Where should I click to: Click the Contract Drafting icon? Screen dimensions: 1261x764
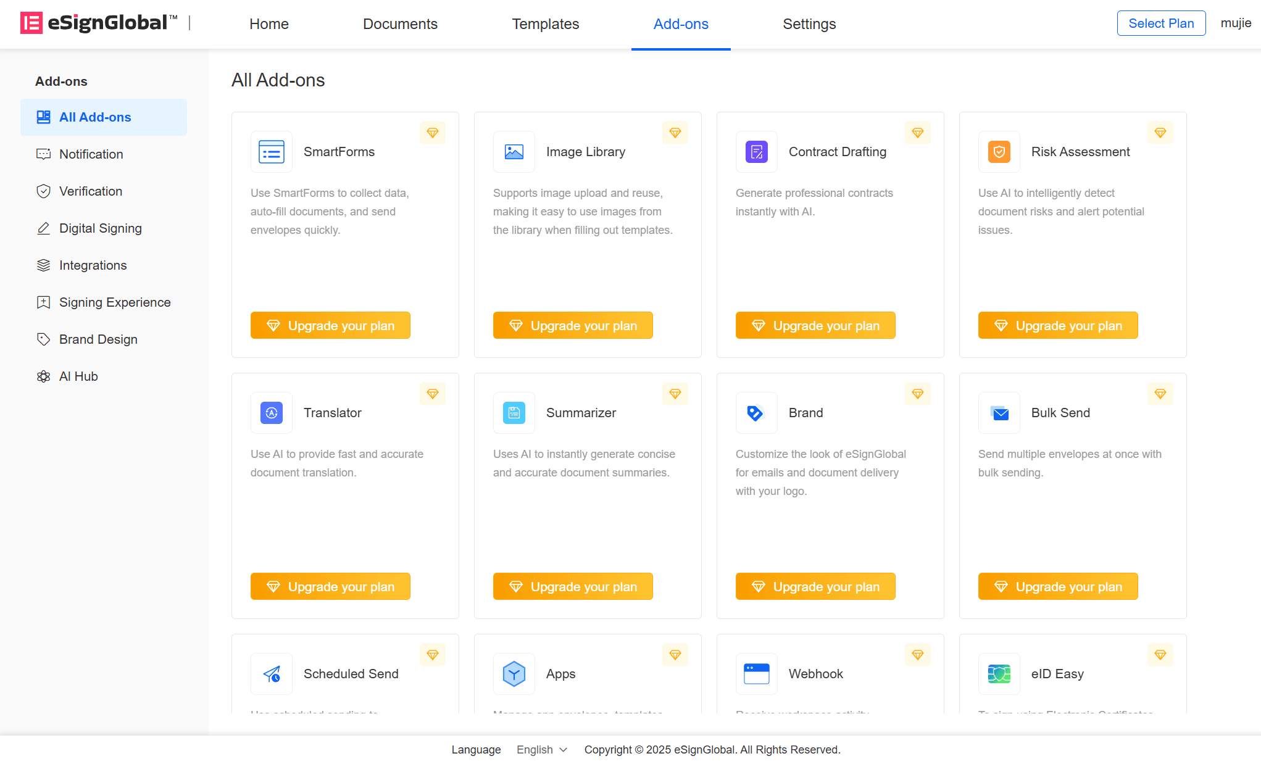tap(757, 152)
